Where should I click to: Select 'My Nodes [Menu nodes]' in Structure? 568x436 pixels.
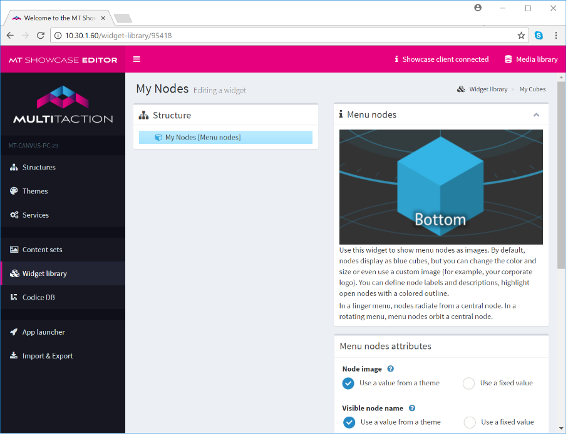[225, 137]
